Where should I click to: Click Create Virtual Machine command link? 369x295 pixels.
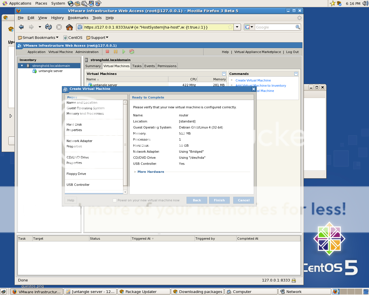coord(253,80)
